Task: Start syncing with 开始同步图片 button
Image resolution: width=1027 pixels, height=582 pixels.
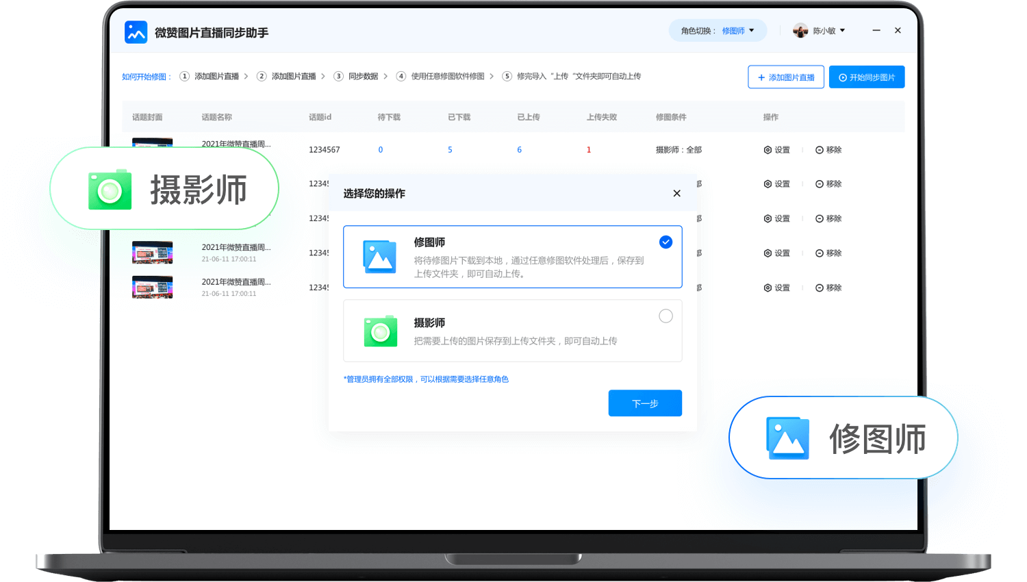Action: pyautogui.click(x=866, y=77)
